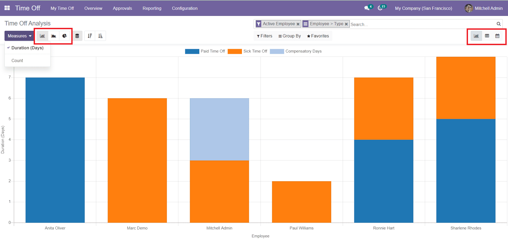Toggle stacked bars mode
The width and height of the screenshot is (508, 239).
[77, 36]
